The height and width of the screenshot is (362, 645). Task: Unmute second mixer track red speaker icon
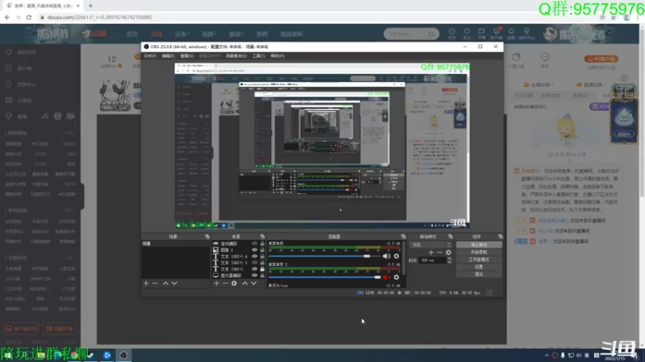[386, 277]
